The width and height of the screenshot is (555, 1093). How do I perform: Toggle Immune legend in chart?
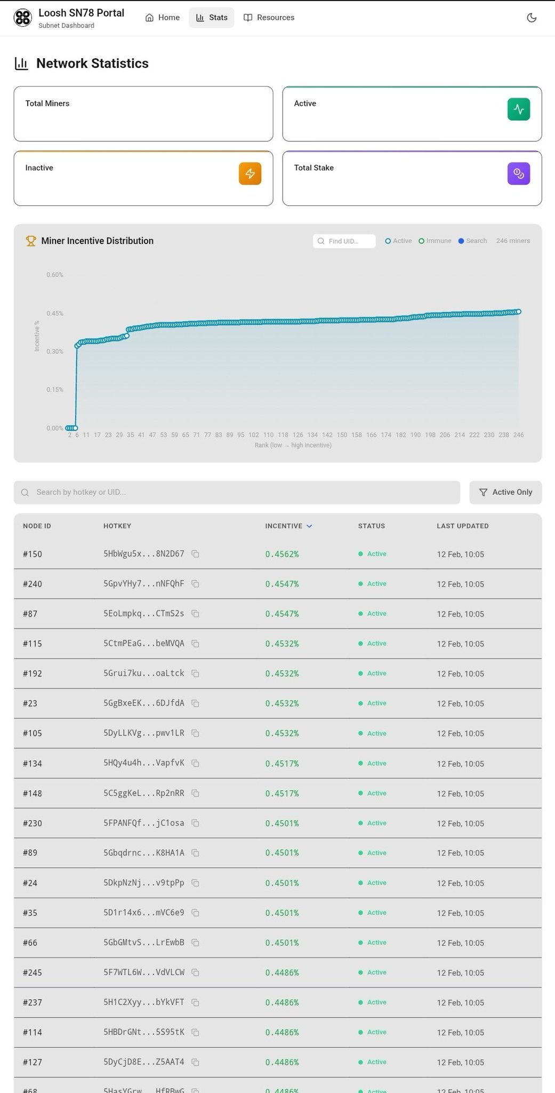[435, 241]
